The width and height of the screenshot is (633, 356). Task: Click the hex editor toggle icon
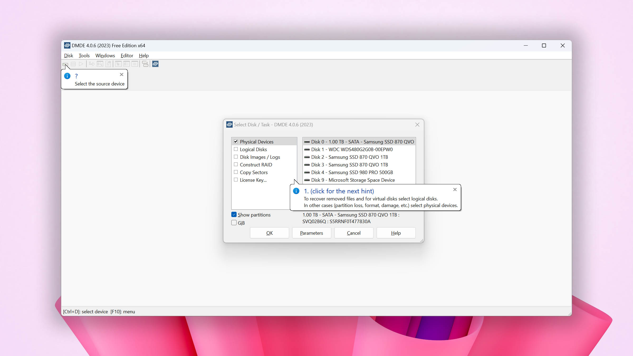155,64
